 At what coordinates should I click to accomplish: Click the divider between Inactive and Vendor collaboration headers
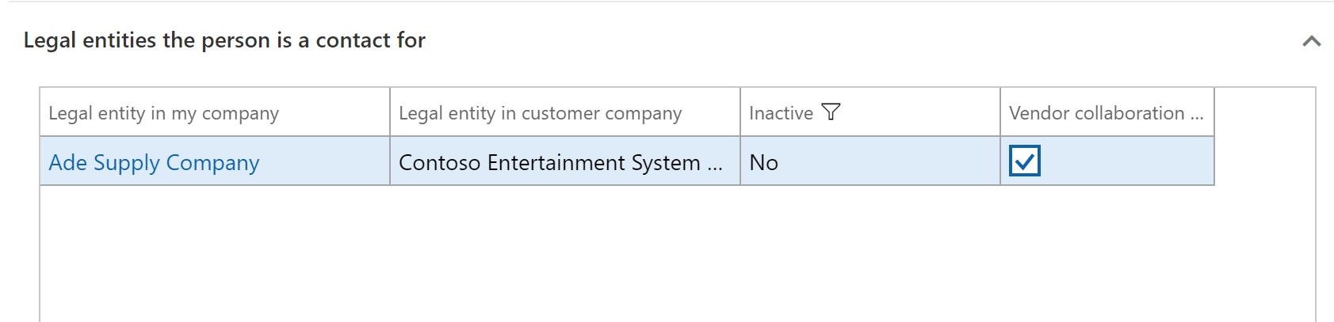click(1000, 112)
